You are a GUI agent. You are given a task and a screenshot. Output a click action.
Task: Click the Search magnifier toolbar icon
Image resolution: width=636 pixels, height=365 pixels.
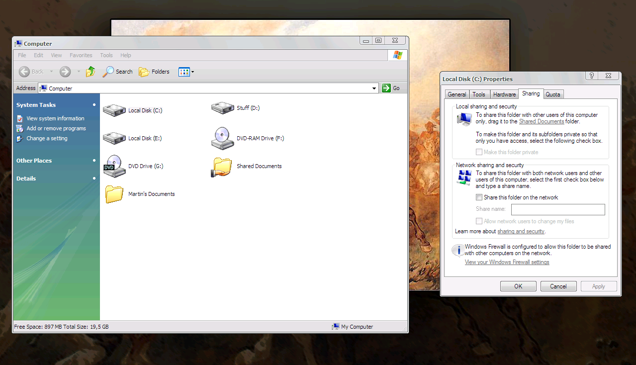click(108, 72)
